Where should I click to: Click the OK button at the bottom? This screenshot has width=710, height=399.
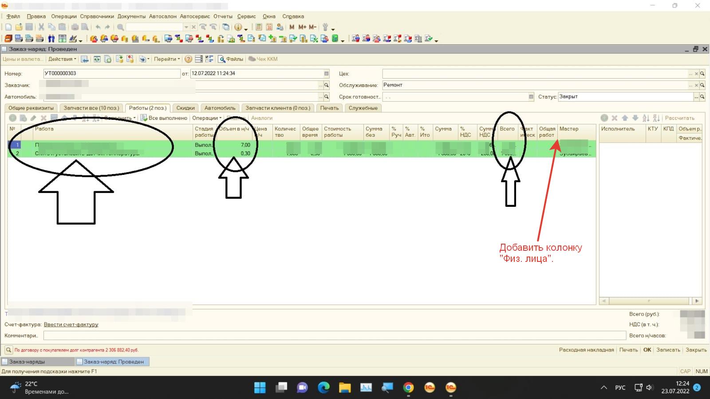point(647,350)
